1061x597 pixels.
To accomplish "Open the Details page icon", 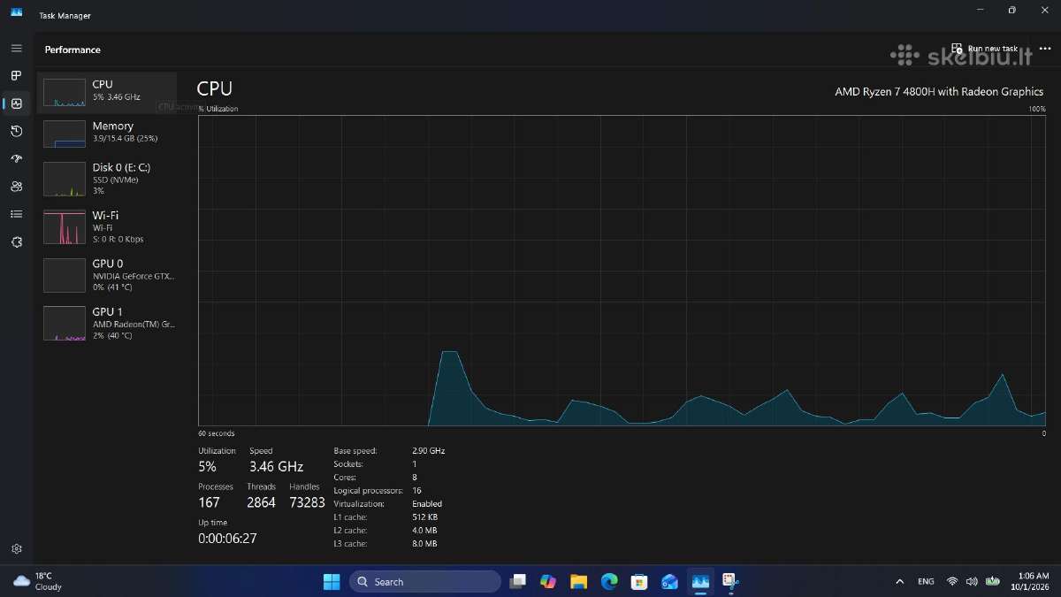I will tap(16, 214).
